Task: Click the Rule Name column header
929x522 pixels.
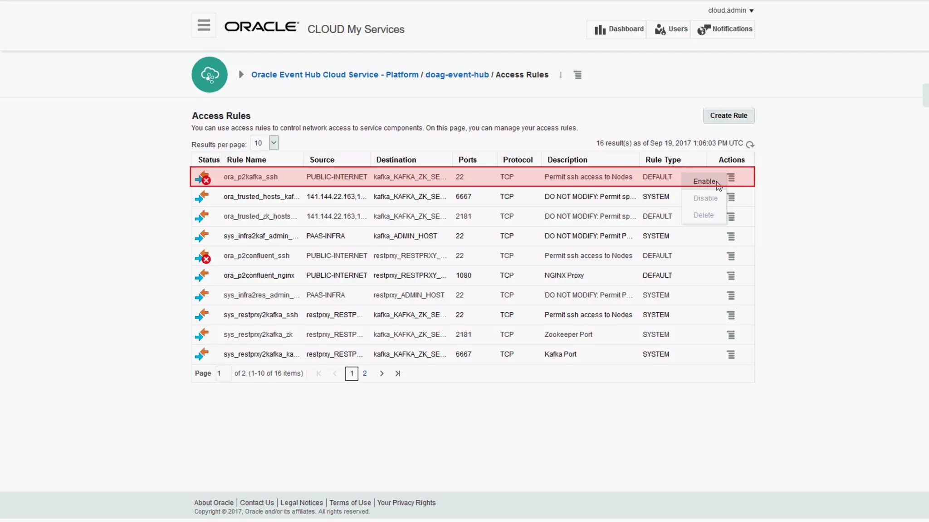Action: tap(246, 160)
